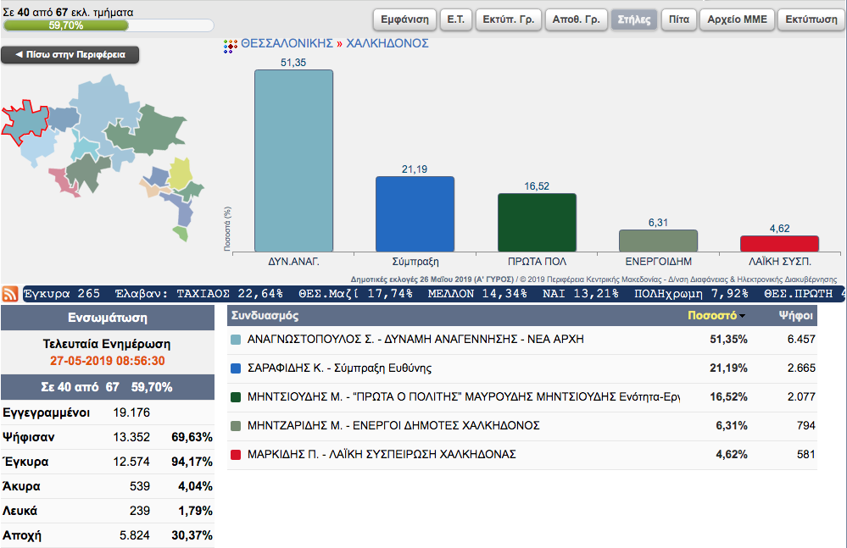The height and width of the screenshot is (548, 847).
Task: Sort by the Ψήφοι column header
Action: pyautogui.click(x=795, y=316)
